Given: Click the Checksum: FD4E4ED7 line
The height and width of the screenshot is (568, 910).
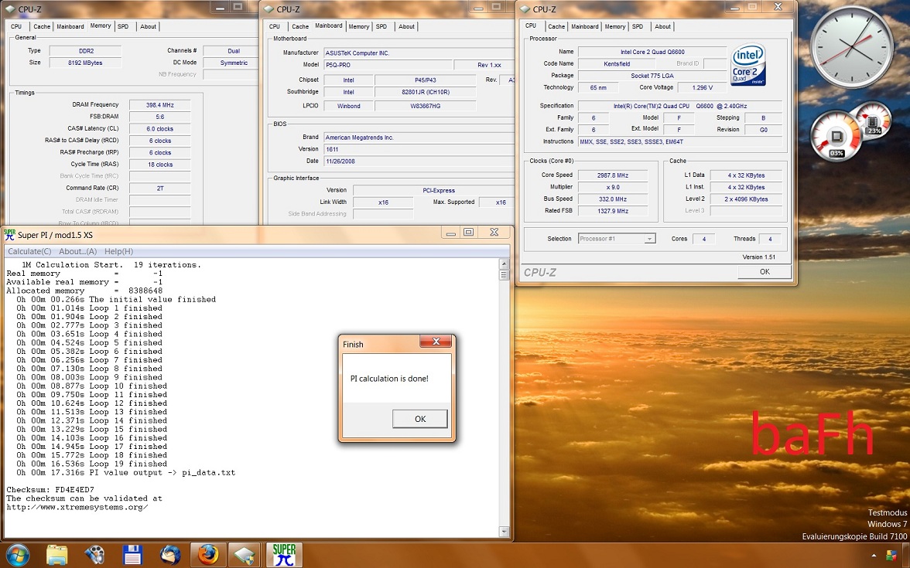Looking at the screenshot, I should pyautogui.click(x=50, y=490).
